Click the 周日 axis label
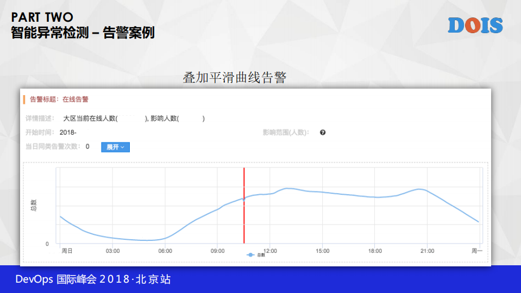This screenshot has height=293, width=521. coord(67,251)
